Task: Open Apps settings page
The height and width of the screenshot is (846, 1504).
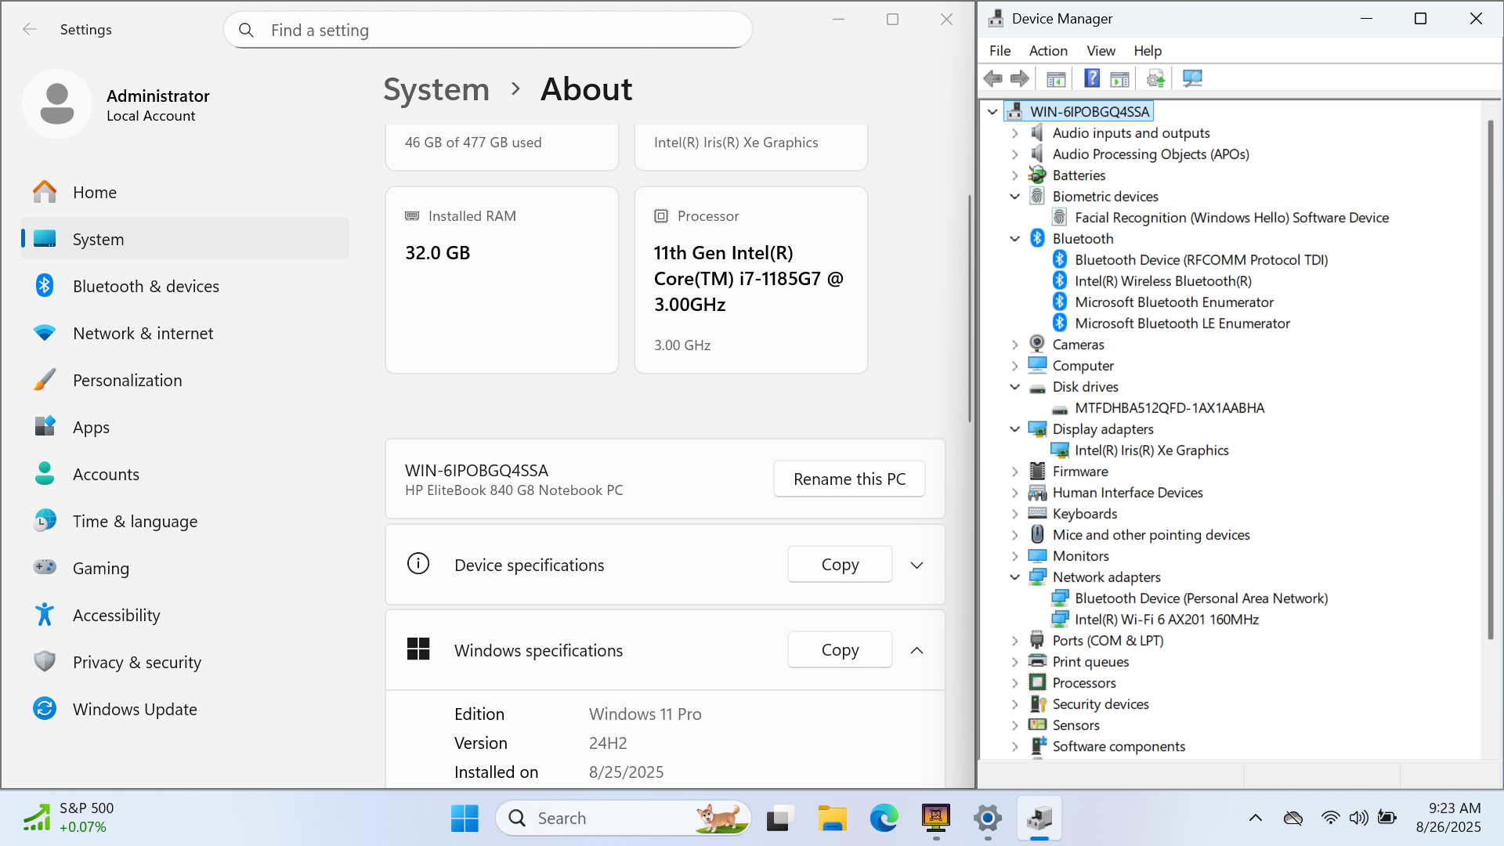Action: (x=186, y=427)
